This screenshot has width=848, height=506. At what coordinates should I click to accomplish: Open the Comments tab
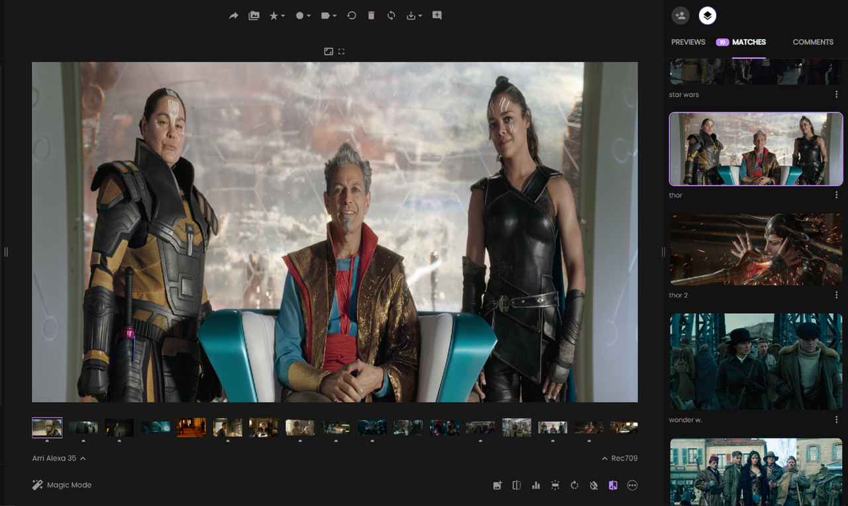[x=813, y=42]
